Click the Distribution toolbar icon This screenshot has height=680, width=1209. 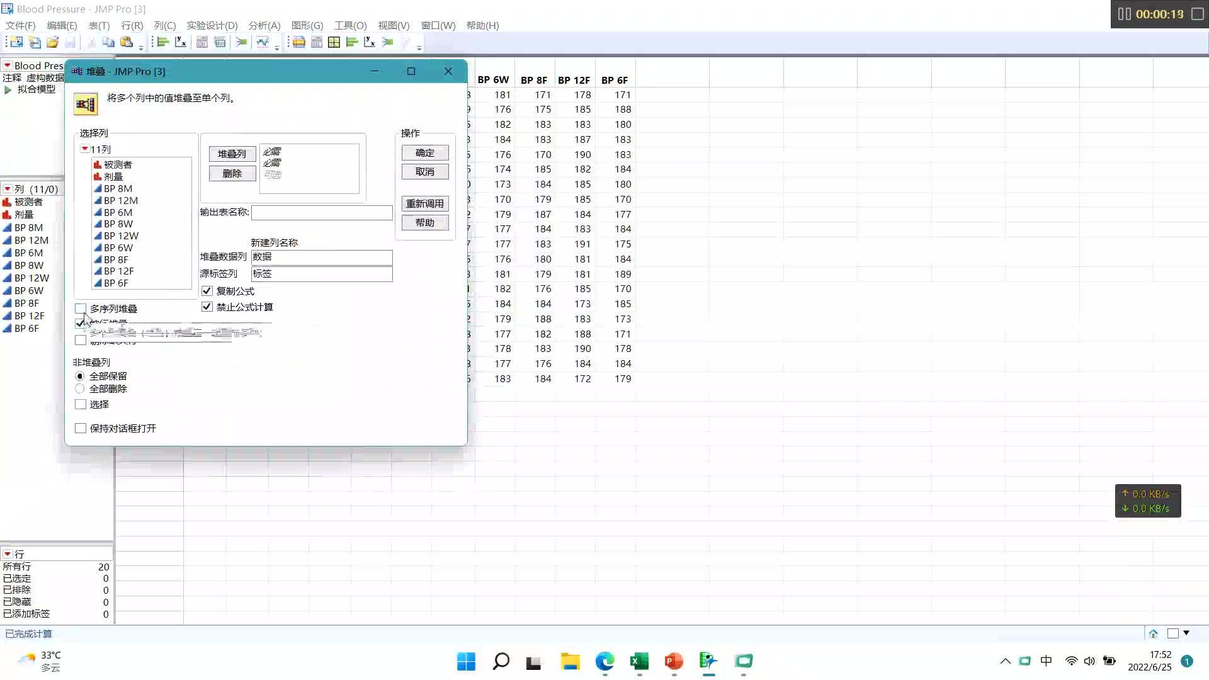coord(162,42)
